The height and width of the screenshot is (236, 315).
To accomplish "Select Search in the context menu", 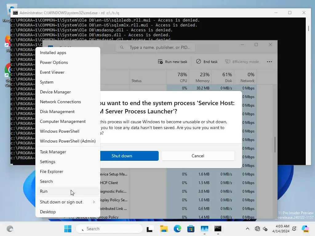I will 68,181.
